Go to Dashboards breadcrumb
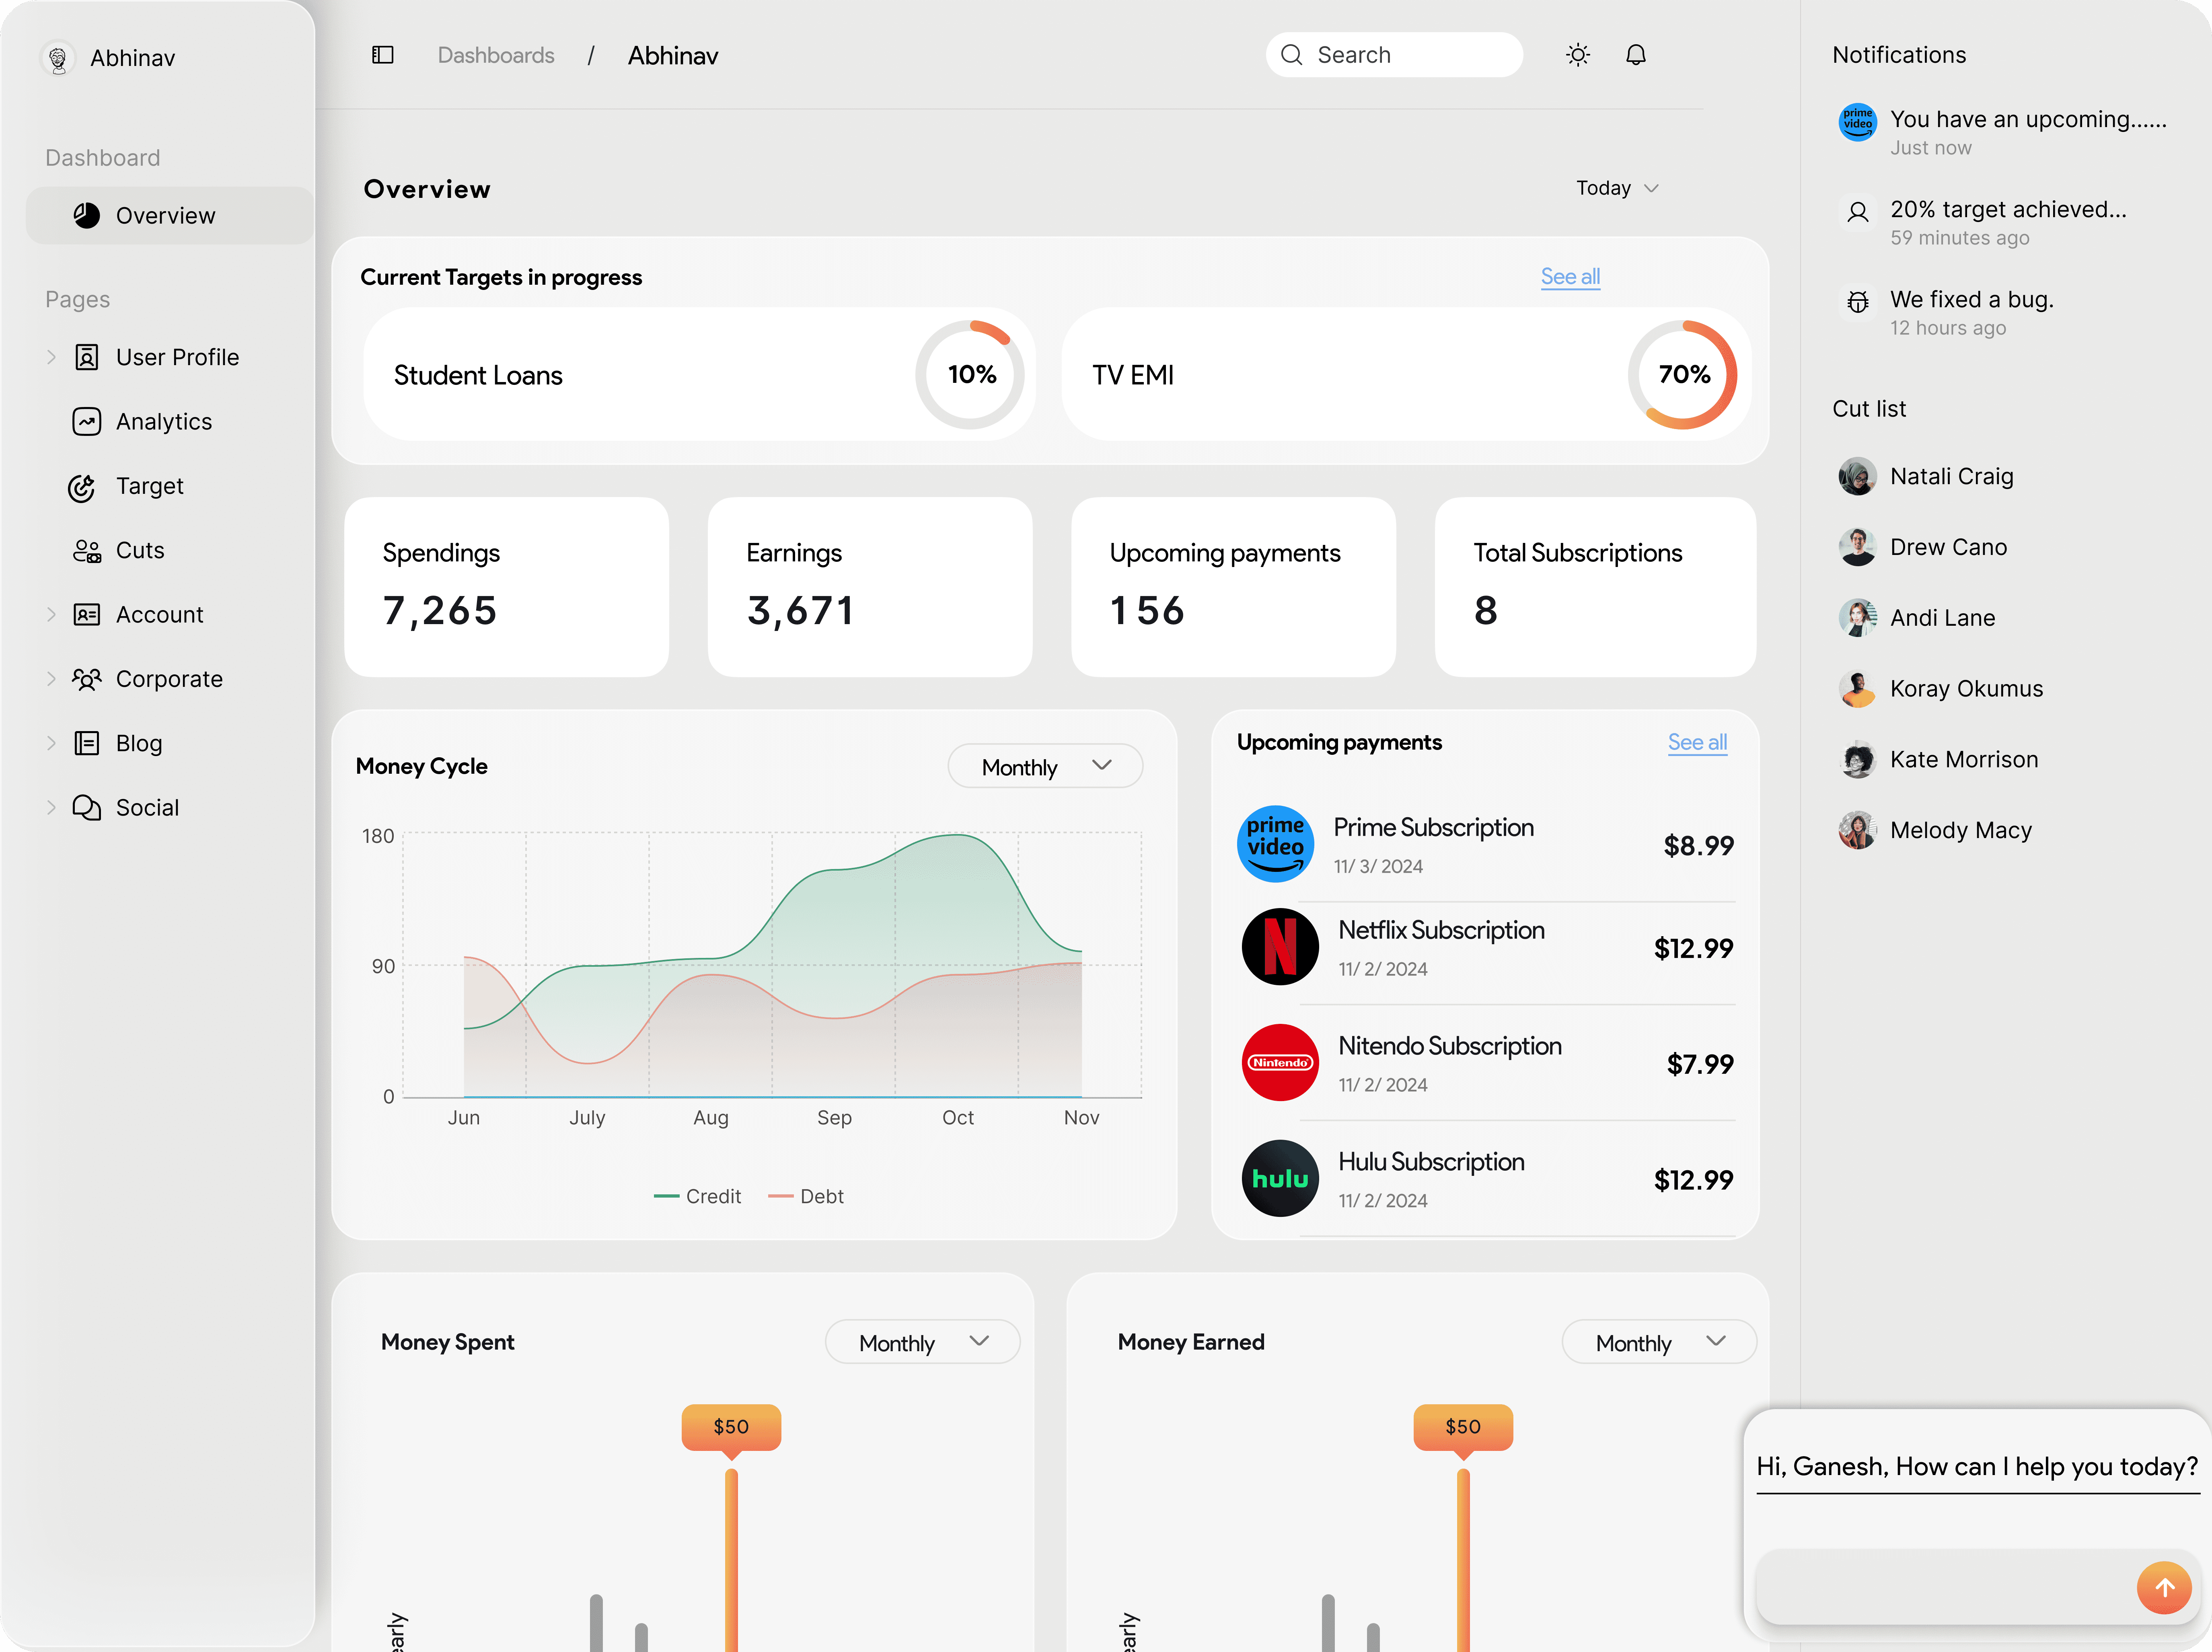This screenshot has height=1652, width=2212. pos(496,55)
